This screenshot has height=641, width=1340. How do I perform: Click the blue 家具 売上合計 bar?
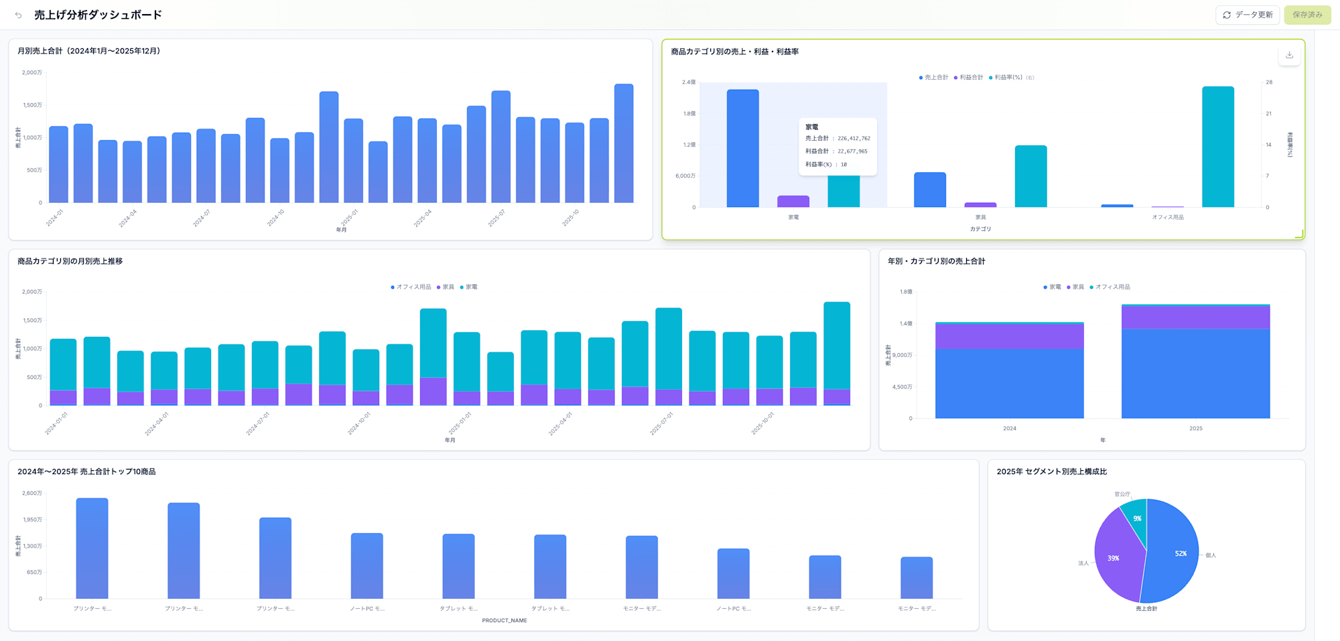point(930,190)
